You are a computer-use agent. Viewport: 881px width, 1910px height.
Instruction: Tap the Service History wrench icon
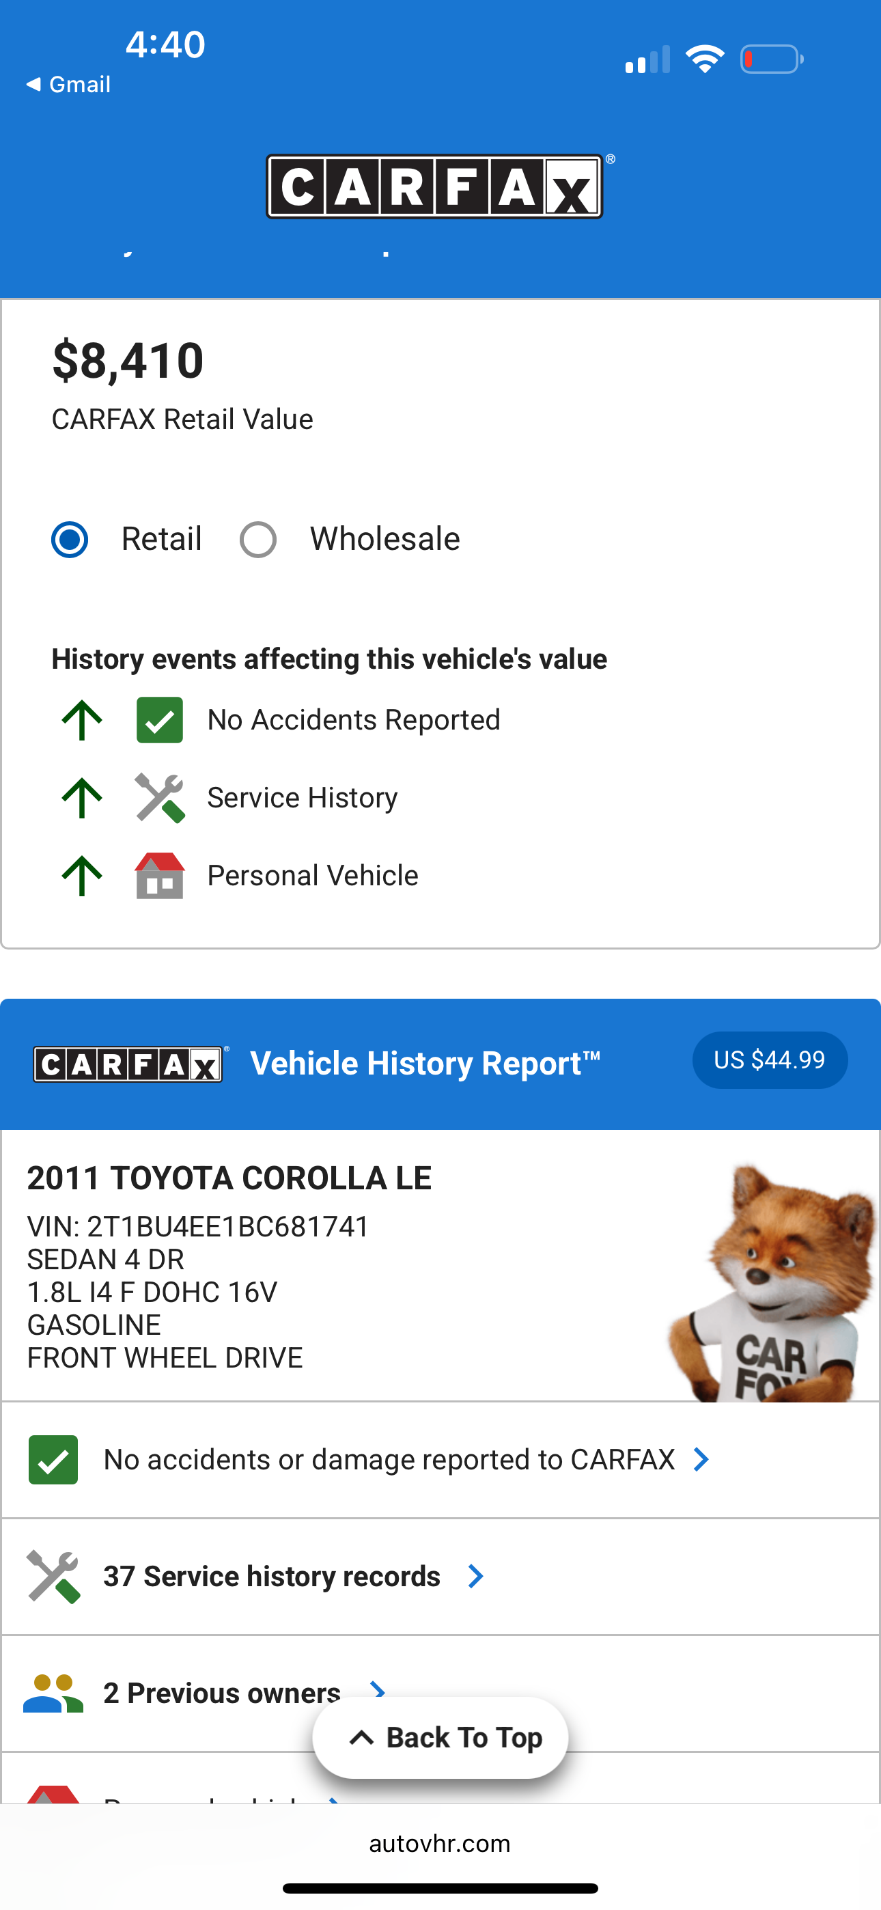coord(159,798)
